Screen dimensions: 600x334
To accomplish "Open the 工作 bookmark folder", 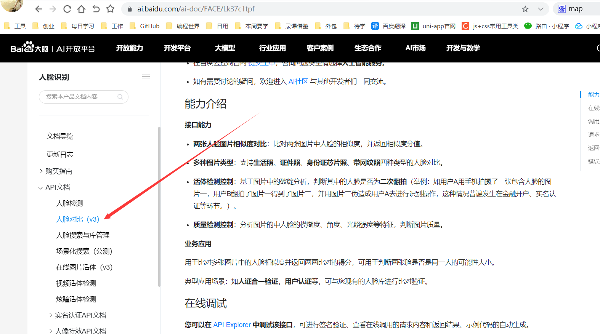I will click(x=112, y=26).
